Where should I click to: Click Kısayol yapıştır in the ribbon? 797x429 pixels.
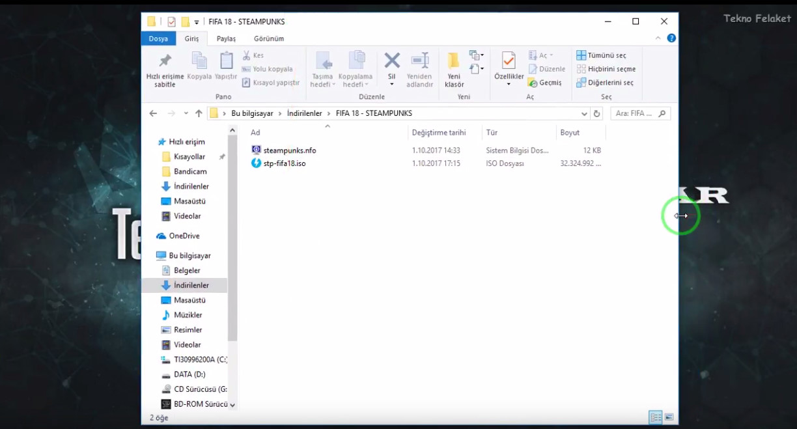[x=270, y=83]
